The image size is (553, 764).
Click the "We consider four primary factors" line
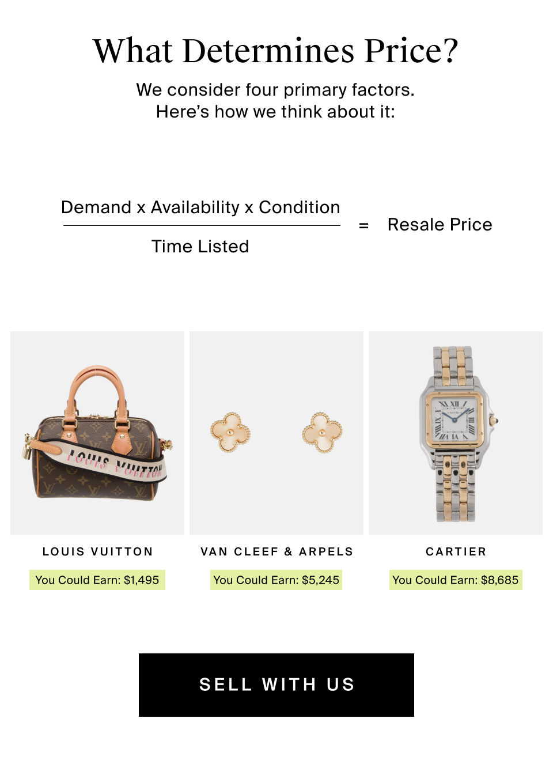(275, 90)
